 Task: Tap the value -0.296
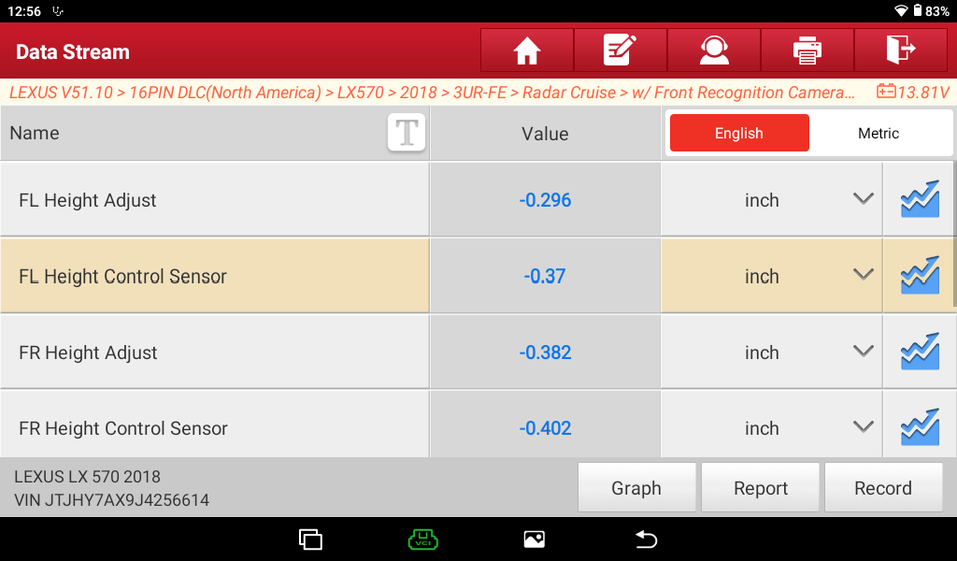(x=545, y=199)
